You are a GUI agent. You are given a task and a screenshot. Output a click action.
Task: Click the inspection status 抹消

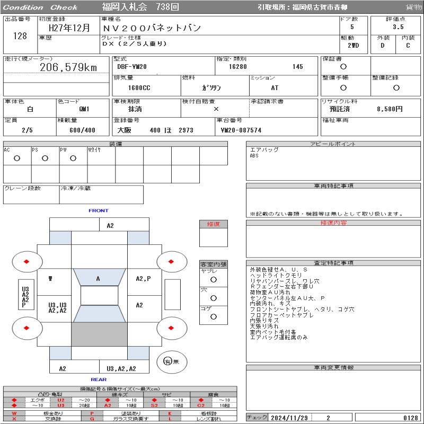pyautogui.click(x=135, y=109)
